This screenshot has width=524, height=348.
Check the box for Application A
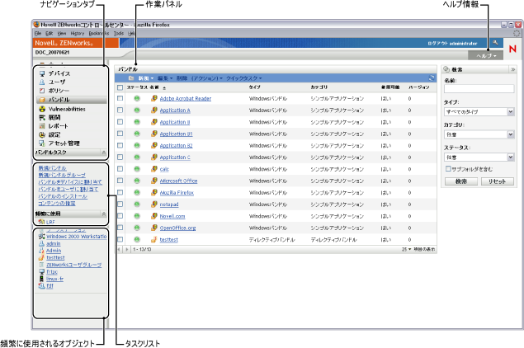(x=120, y=111)
